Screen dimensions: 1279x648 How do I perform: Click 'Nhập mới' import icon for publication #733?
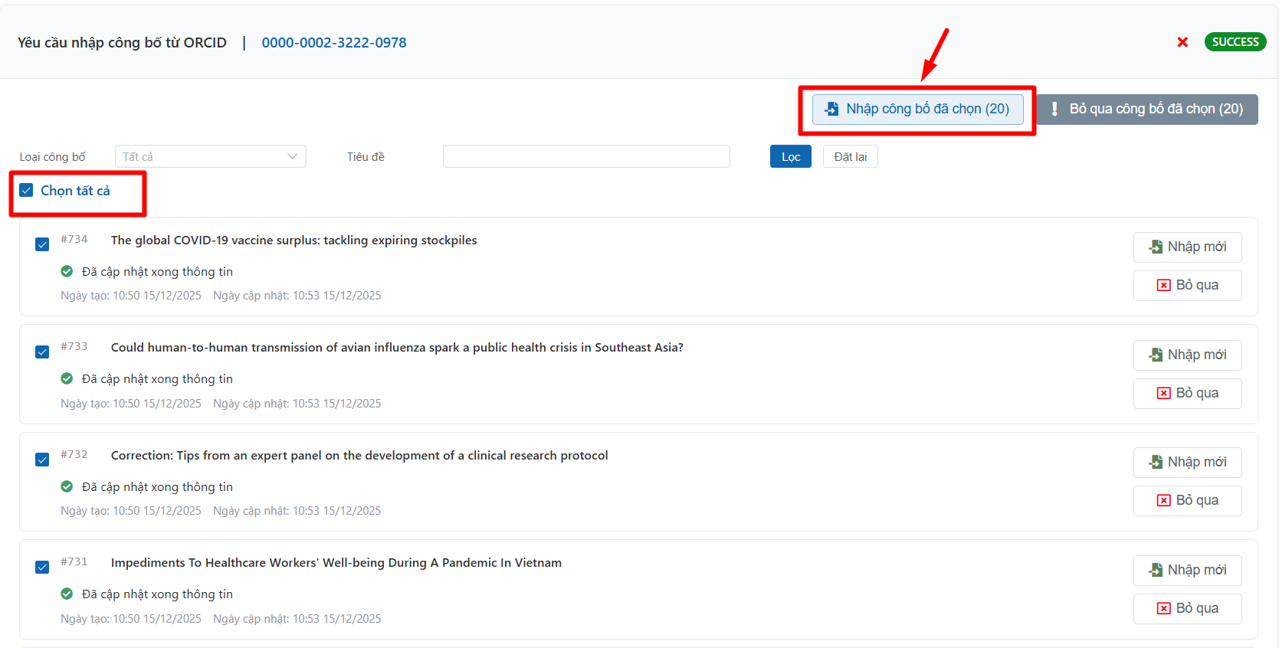(1156, 355)
